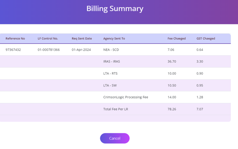
Task: Click the Reference No column header
Action: [x=15, y=39]
